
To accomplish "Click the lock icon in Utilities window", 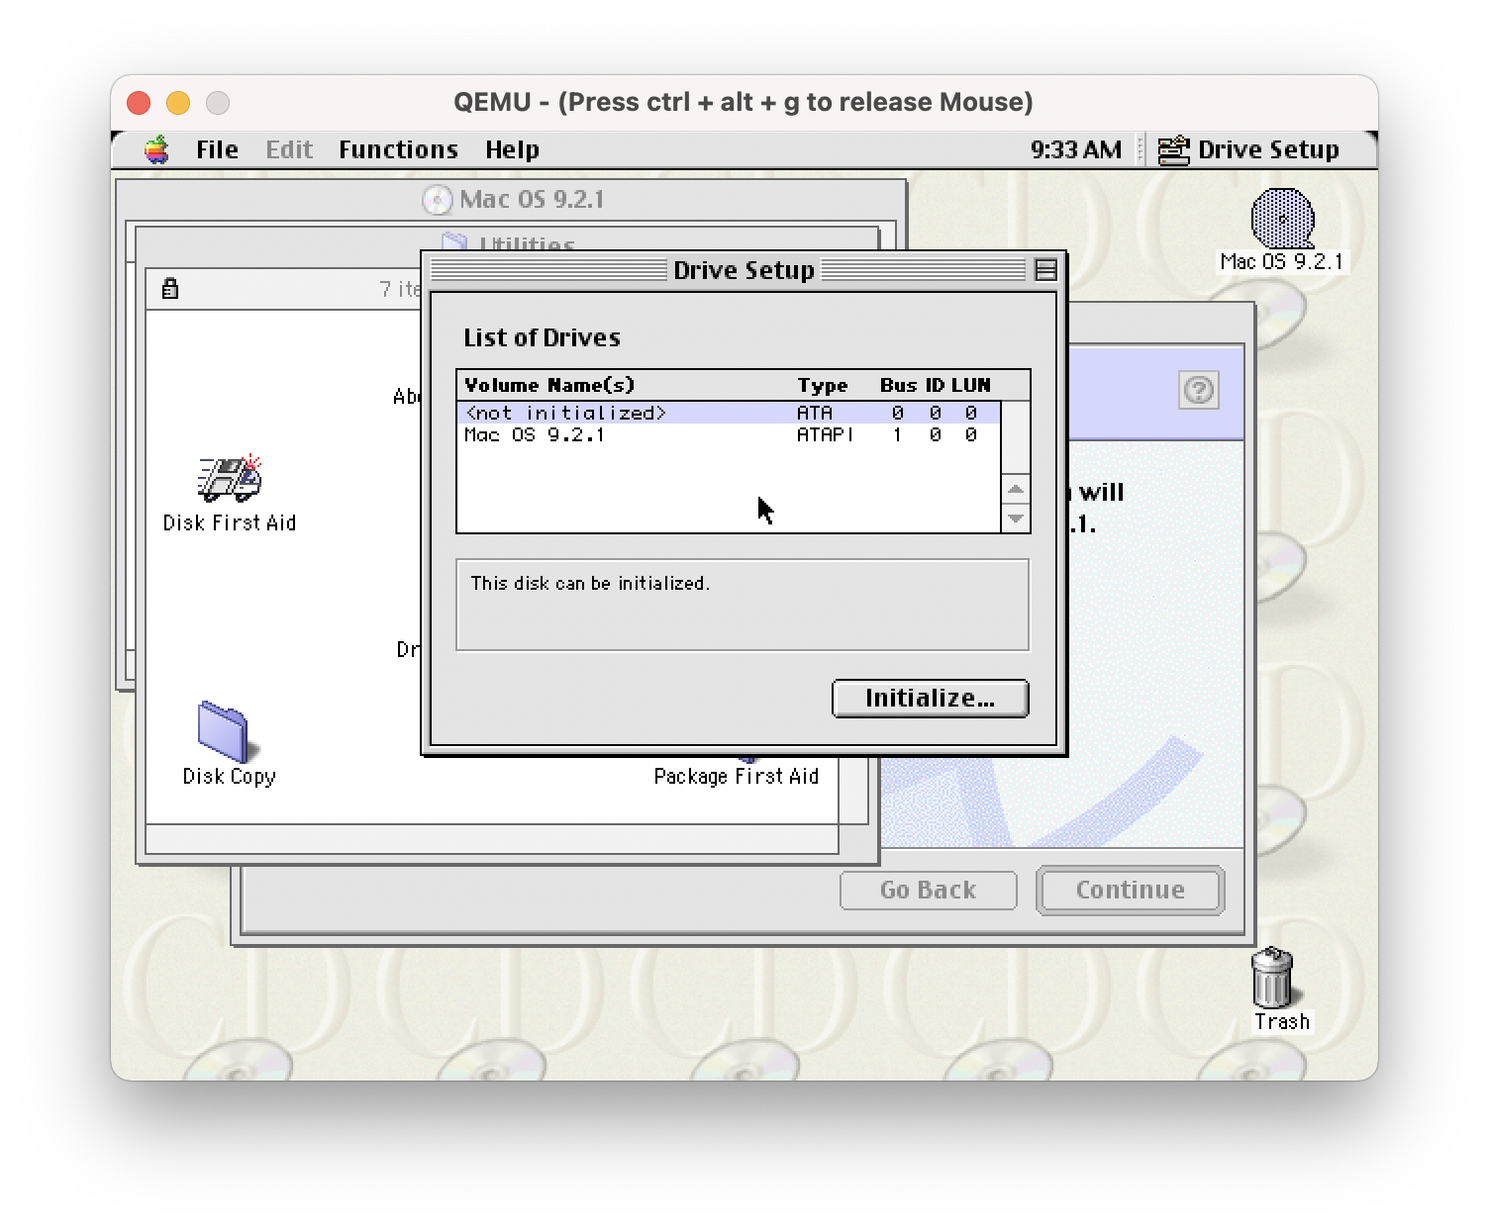I will (170, 289).
